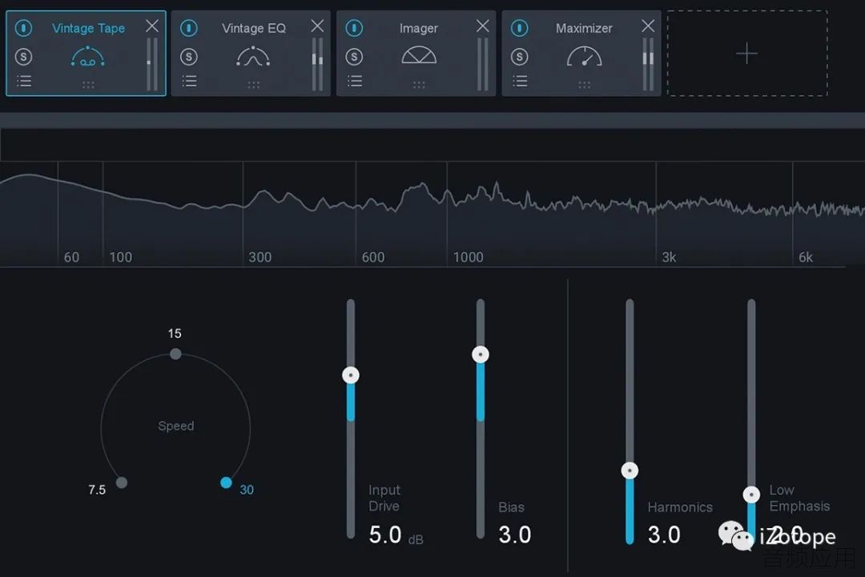
Task: Open the Vintage EQ presets list icon
Action: 189,81
